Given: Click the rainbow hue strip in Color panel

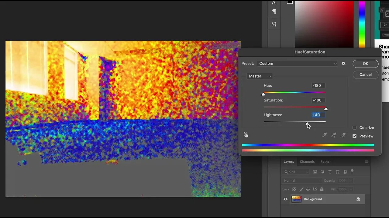Looking at the screenshot, I should (x=362, y=24).
